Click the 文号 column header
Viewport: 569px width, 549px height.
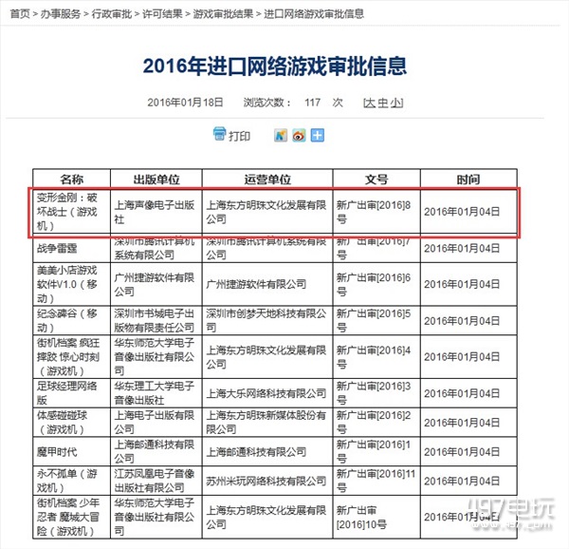pos(376,180)
